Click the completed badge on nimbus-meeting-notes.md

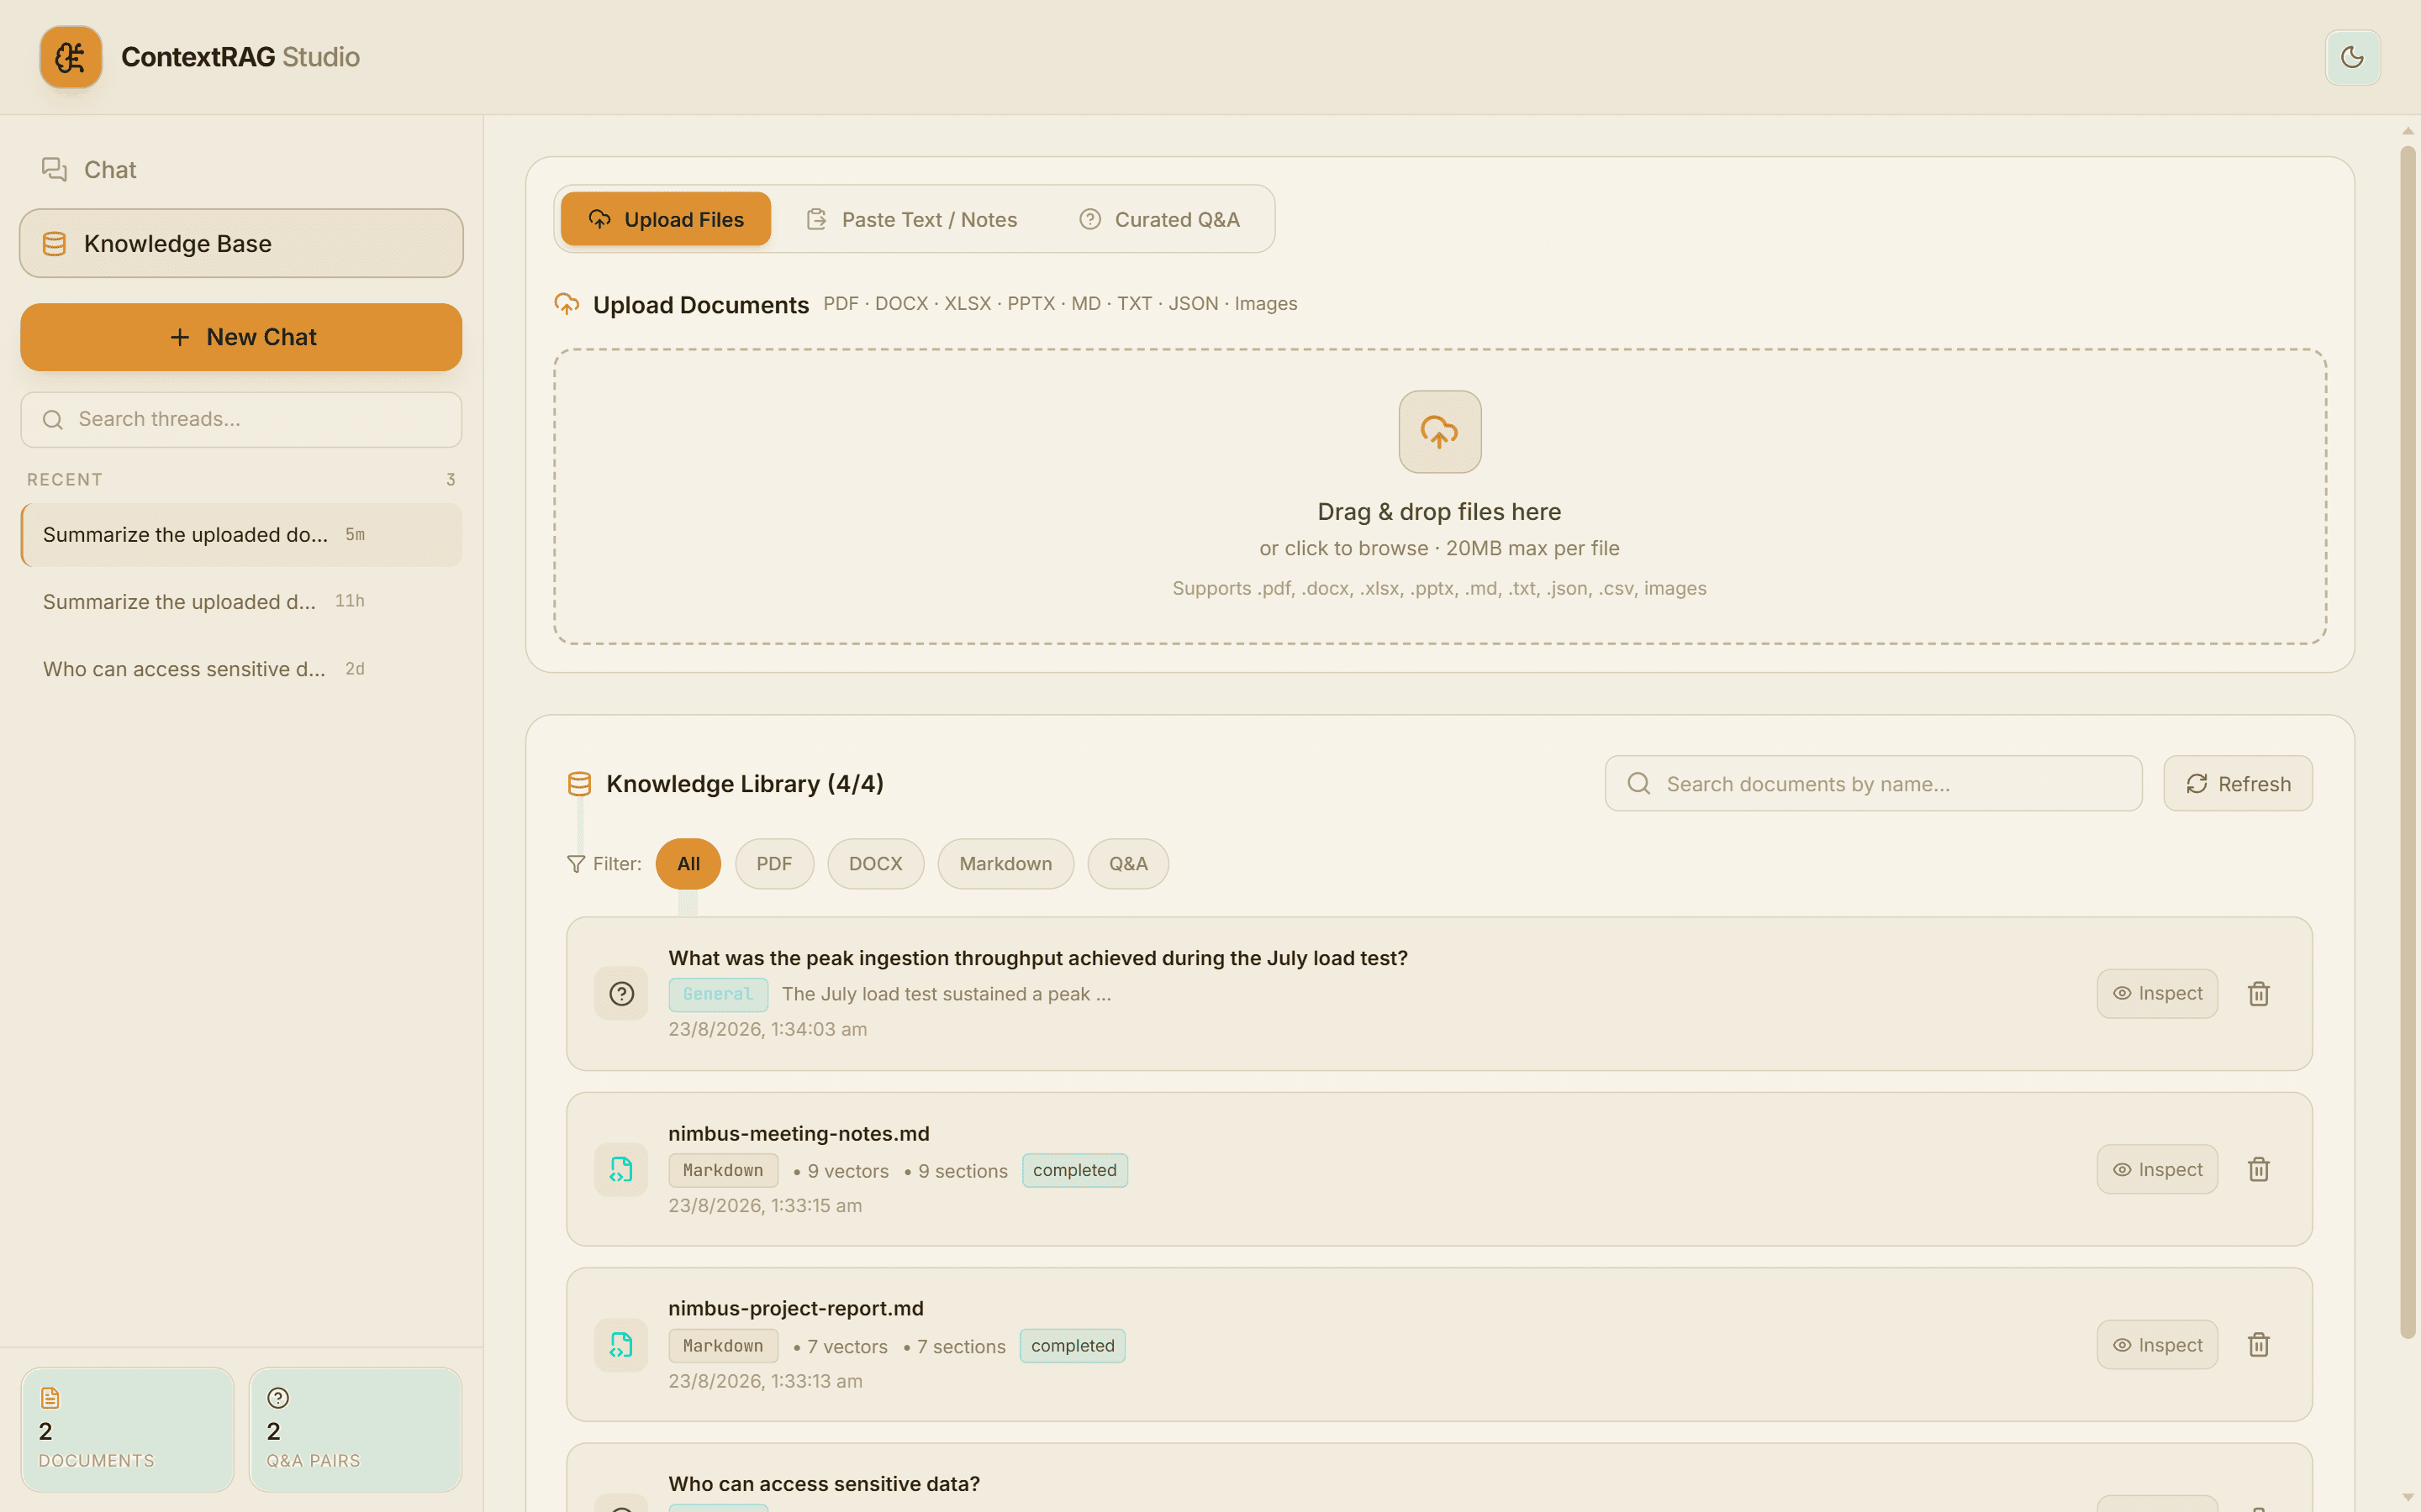tap(1074, 1170)
